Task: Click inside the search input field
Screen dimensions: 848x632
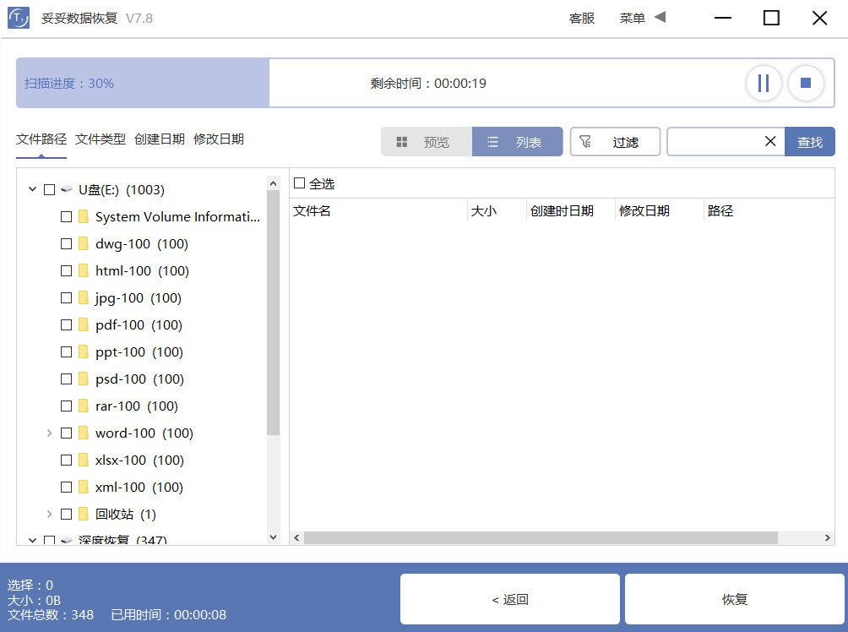Action: pyautogui.click(x=718, y=141)
